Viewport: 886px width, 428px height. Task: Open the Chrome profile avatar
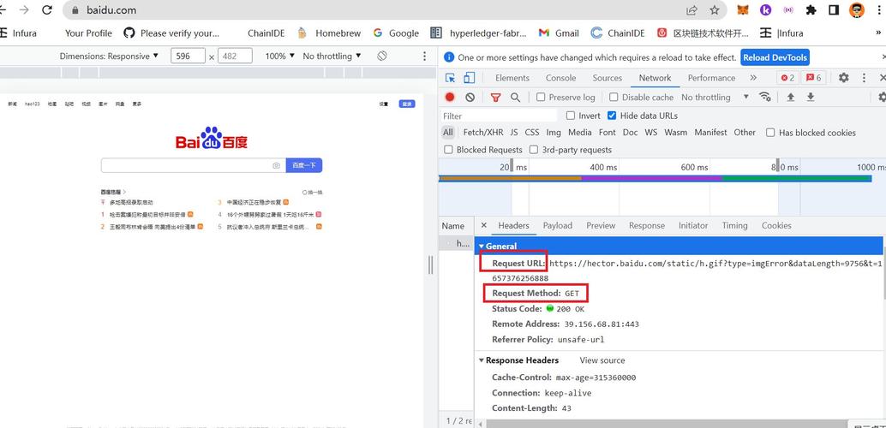click(857, 10)
